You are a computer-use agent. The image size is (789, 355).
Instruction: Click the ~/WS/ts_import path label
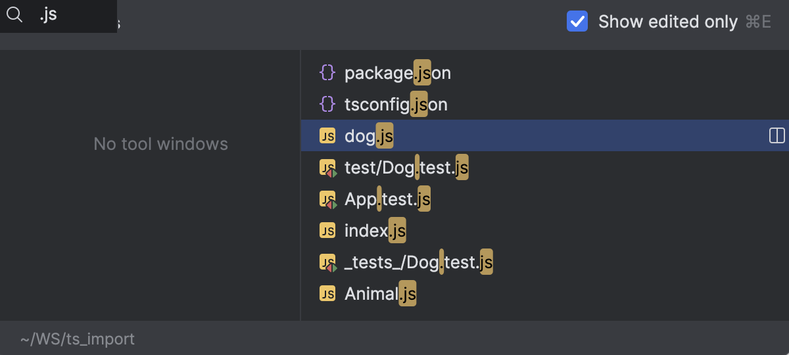pos(78,339)
